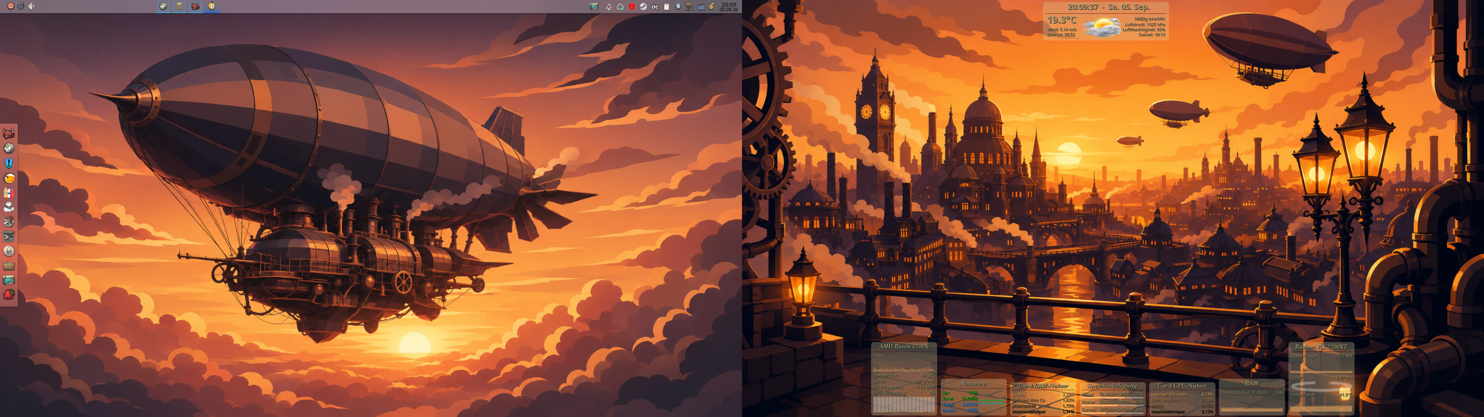Open the audio speaker tray icon

pos(689,7)
